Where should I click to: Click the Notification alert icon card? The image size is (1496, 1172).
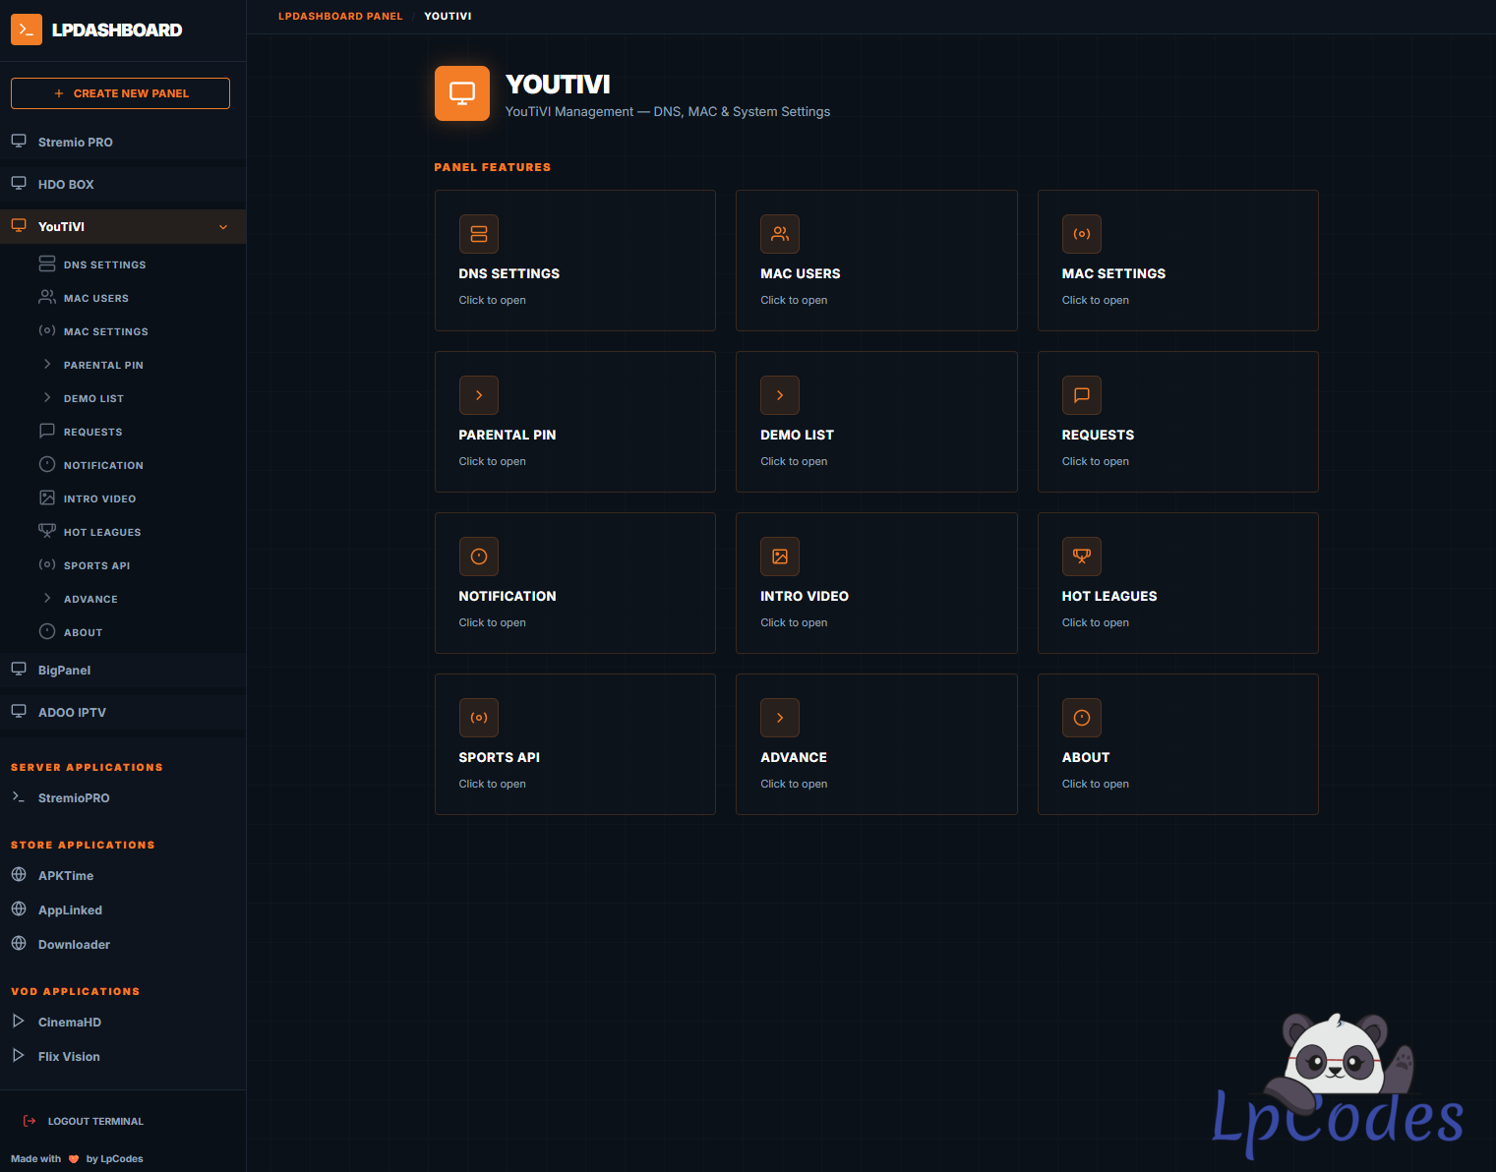pyautogui.click(x=478, y=557)
